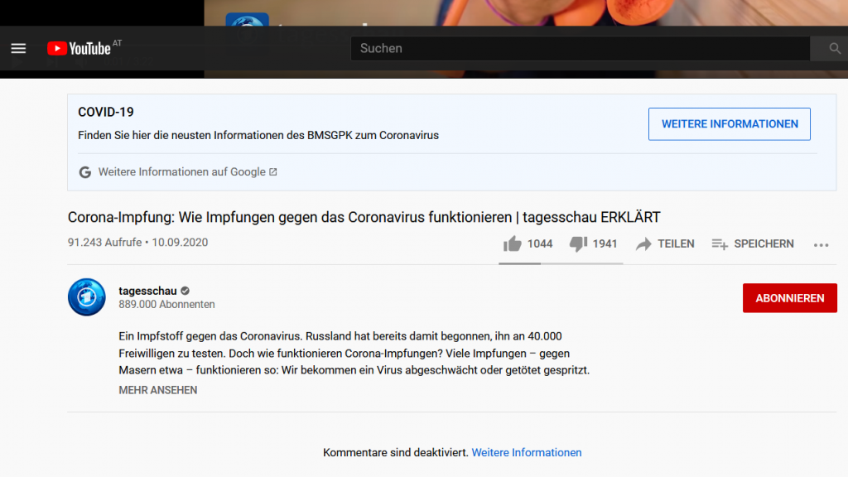Click the Suchen search field
The height and width of the screenshot is (477, 848).
[x=580, y=49]
